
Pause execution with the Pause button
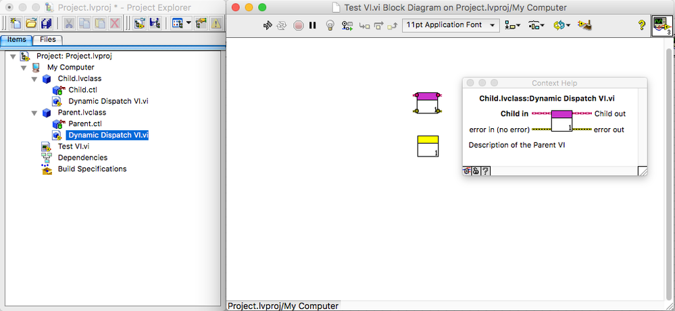[x=313, y=26]
